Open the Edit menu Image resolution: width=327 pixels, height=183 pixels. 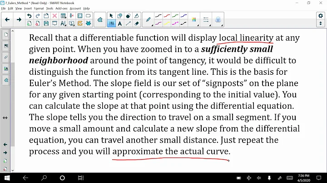click(x=10, y=9)
